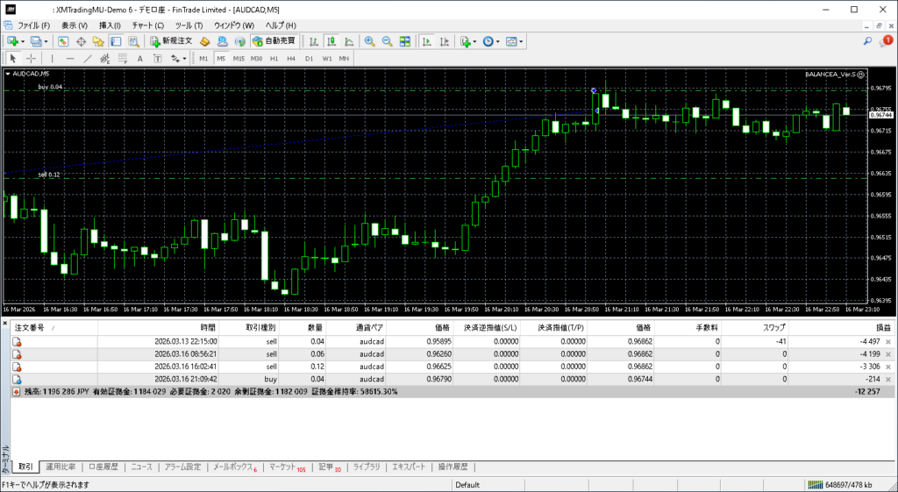Toggle the chart shift button

click(x=444, y=41)
